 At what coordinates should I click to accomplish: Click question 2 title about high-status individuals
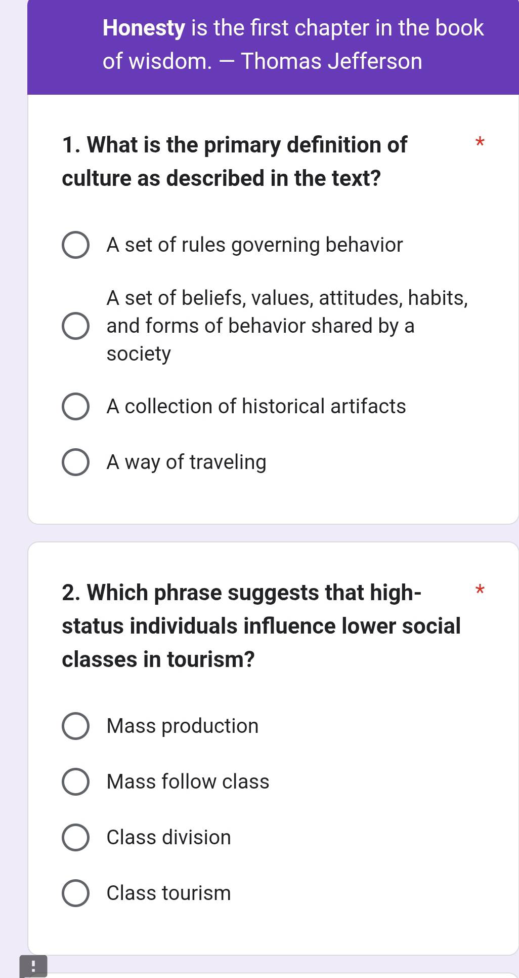262,626
